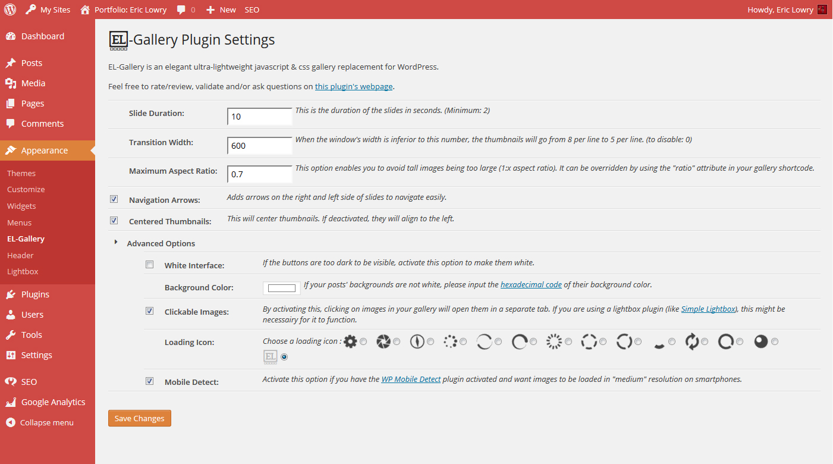Click the WordPress logo in admin bar
Viewport: 833px width, 464px height.
pos(10,10)
